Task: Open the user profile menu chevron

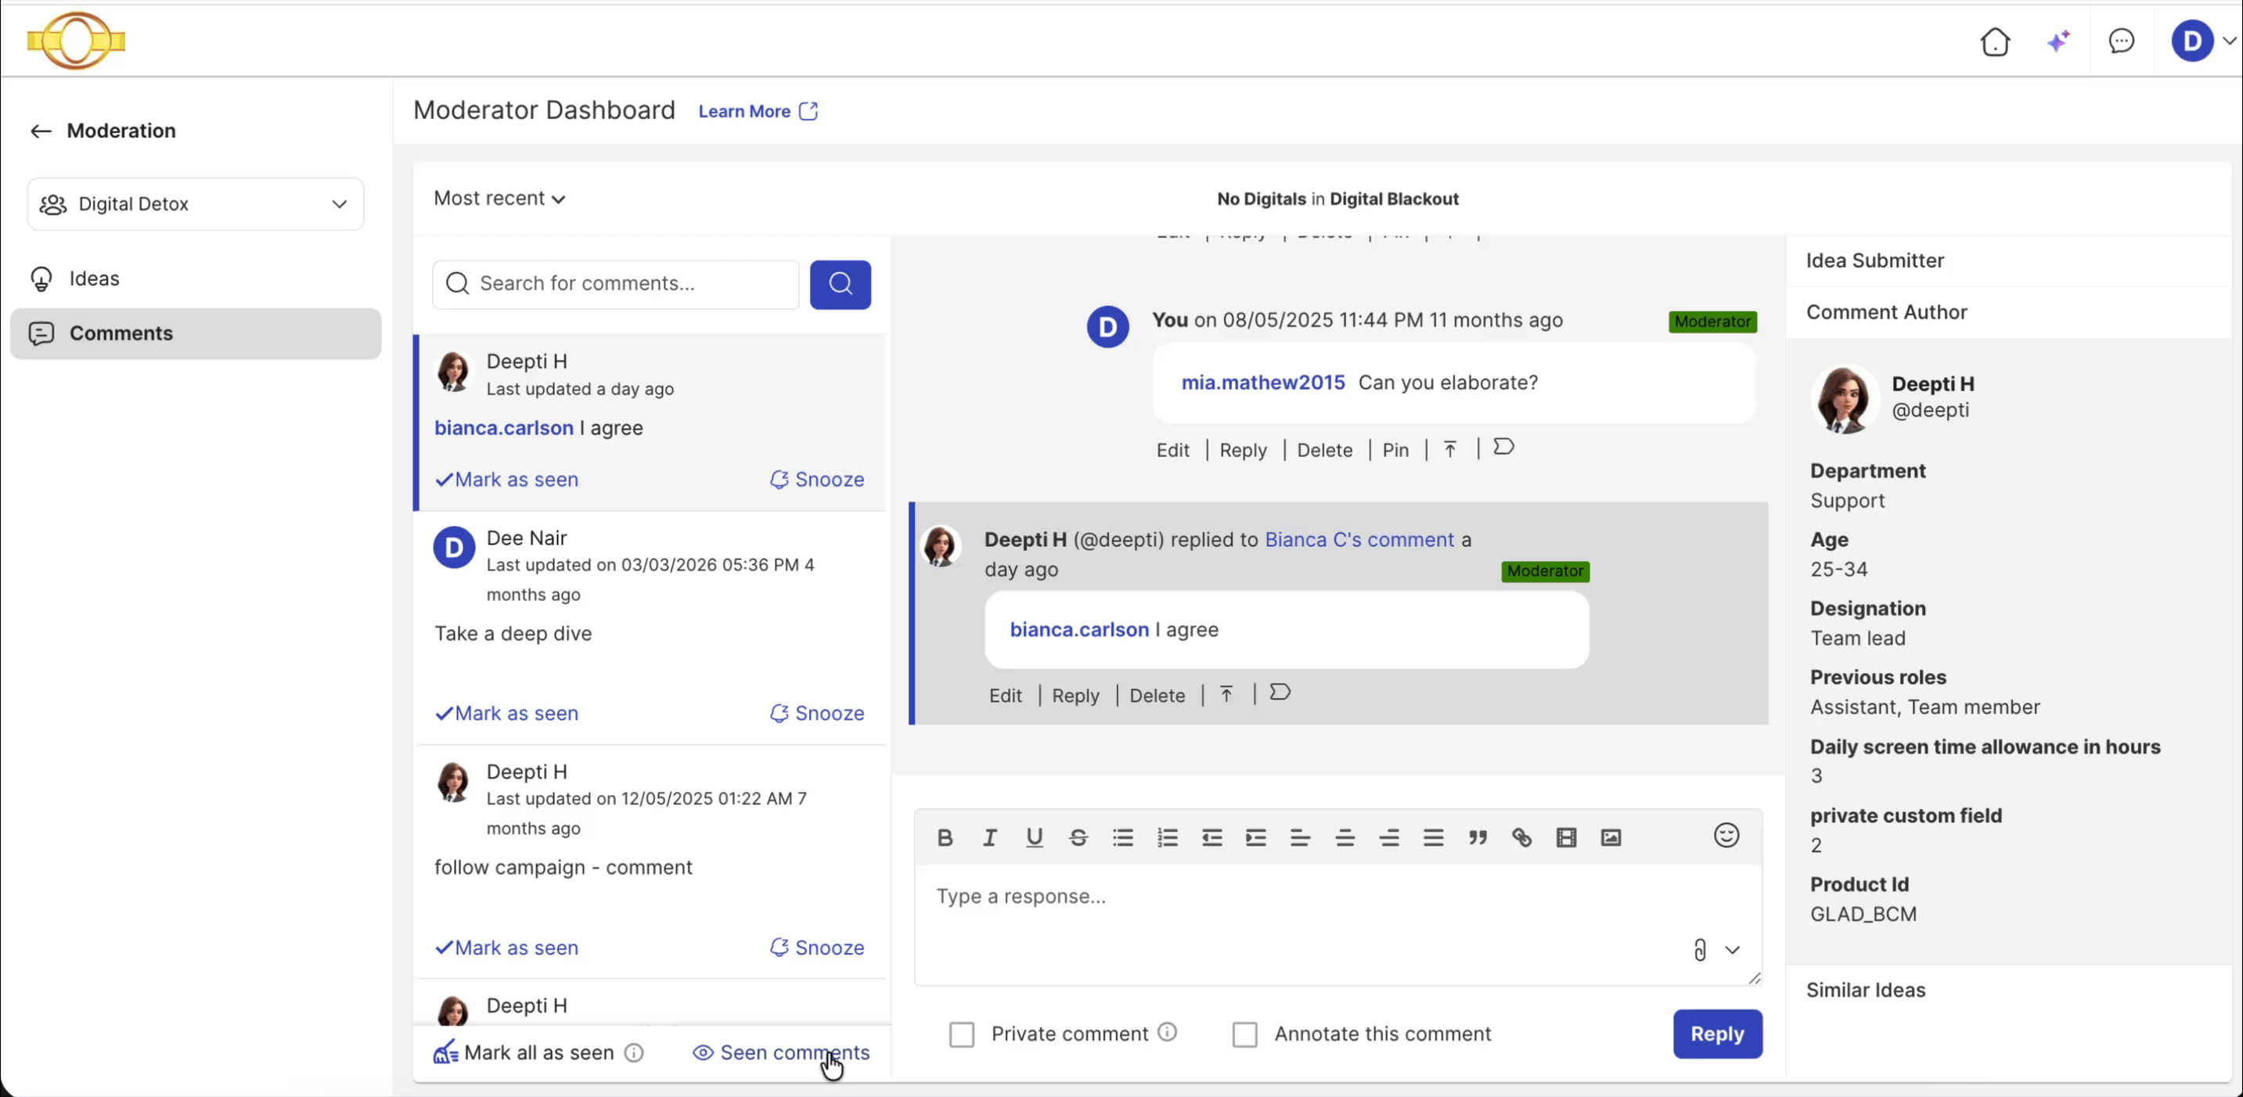Action: point(2229,40)
